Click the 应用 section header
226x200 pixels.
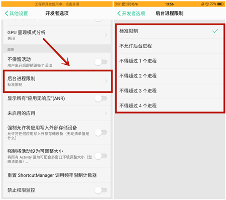tap(11, 49)
